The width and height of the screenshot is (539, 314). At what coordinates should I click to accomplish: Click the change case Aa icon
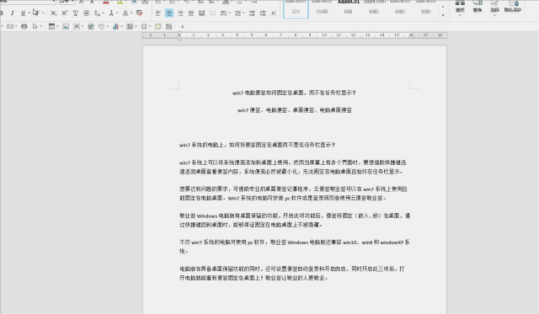pos(98,13)
